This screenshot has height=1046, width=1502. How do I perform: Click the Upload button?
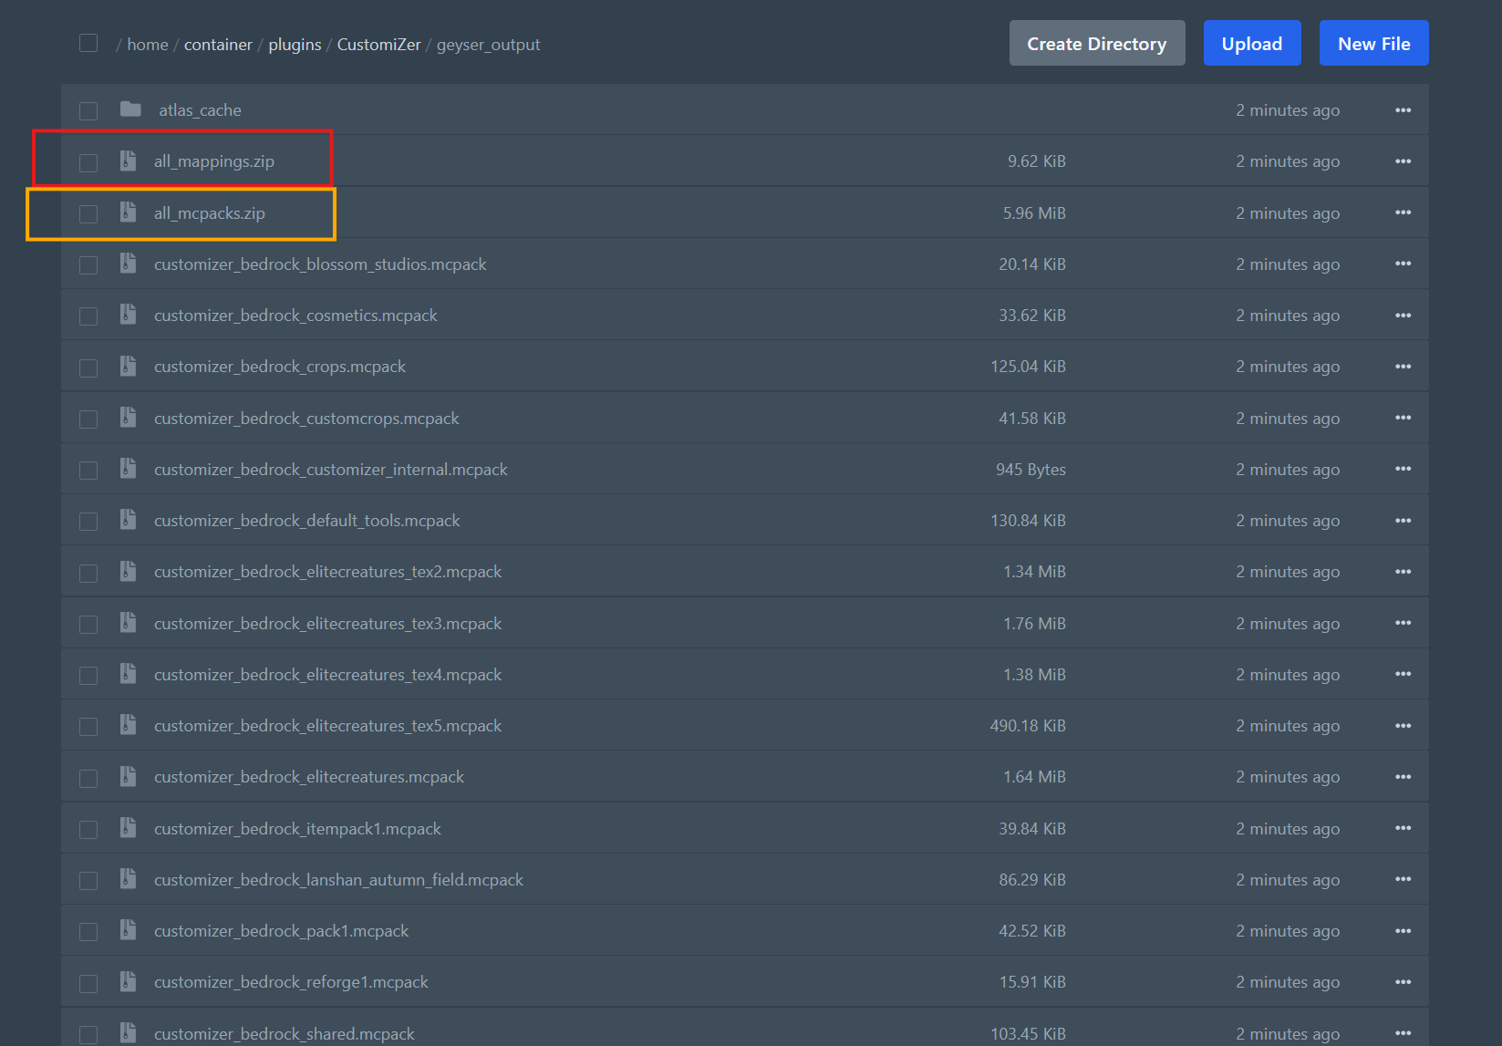[x=1252, y=43]
